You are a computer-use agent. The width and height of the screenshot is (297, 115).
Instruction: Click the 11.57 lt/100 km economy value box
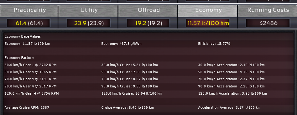[208, 23]
